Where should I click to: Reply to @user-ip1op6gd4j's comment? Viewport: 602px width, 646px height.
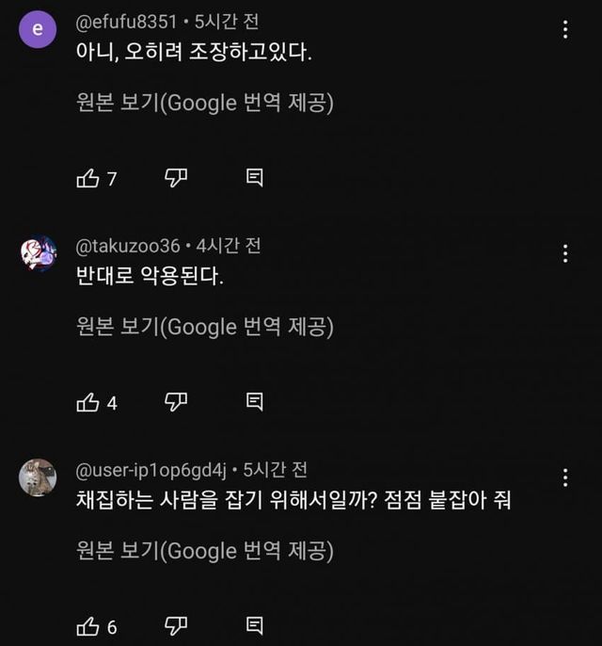pos(254,626)
